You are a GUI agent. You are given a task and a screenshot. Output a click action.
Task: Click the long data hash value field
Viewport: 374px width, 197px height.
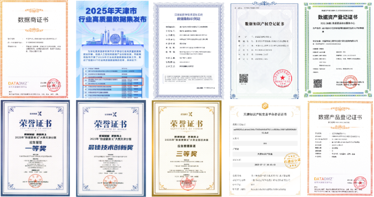pos(265,131)
